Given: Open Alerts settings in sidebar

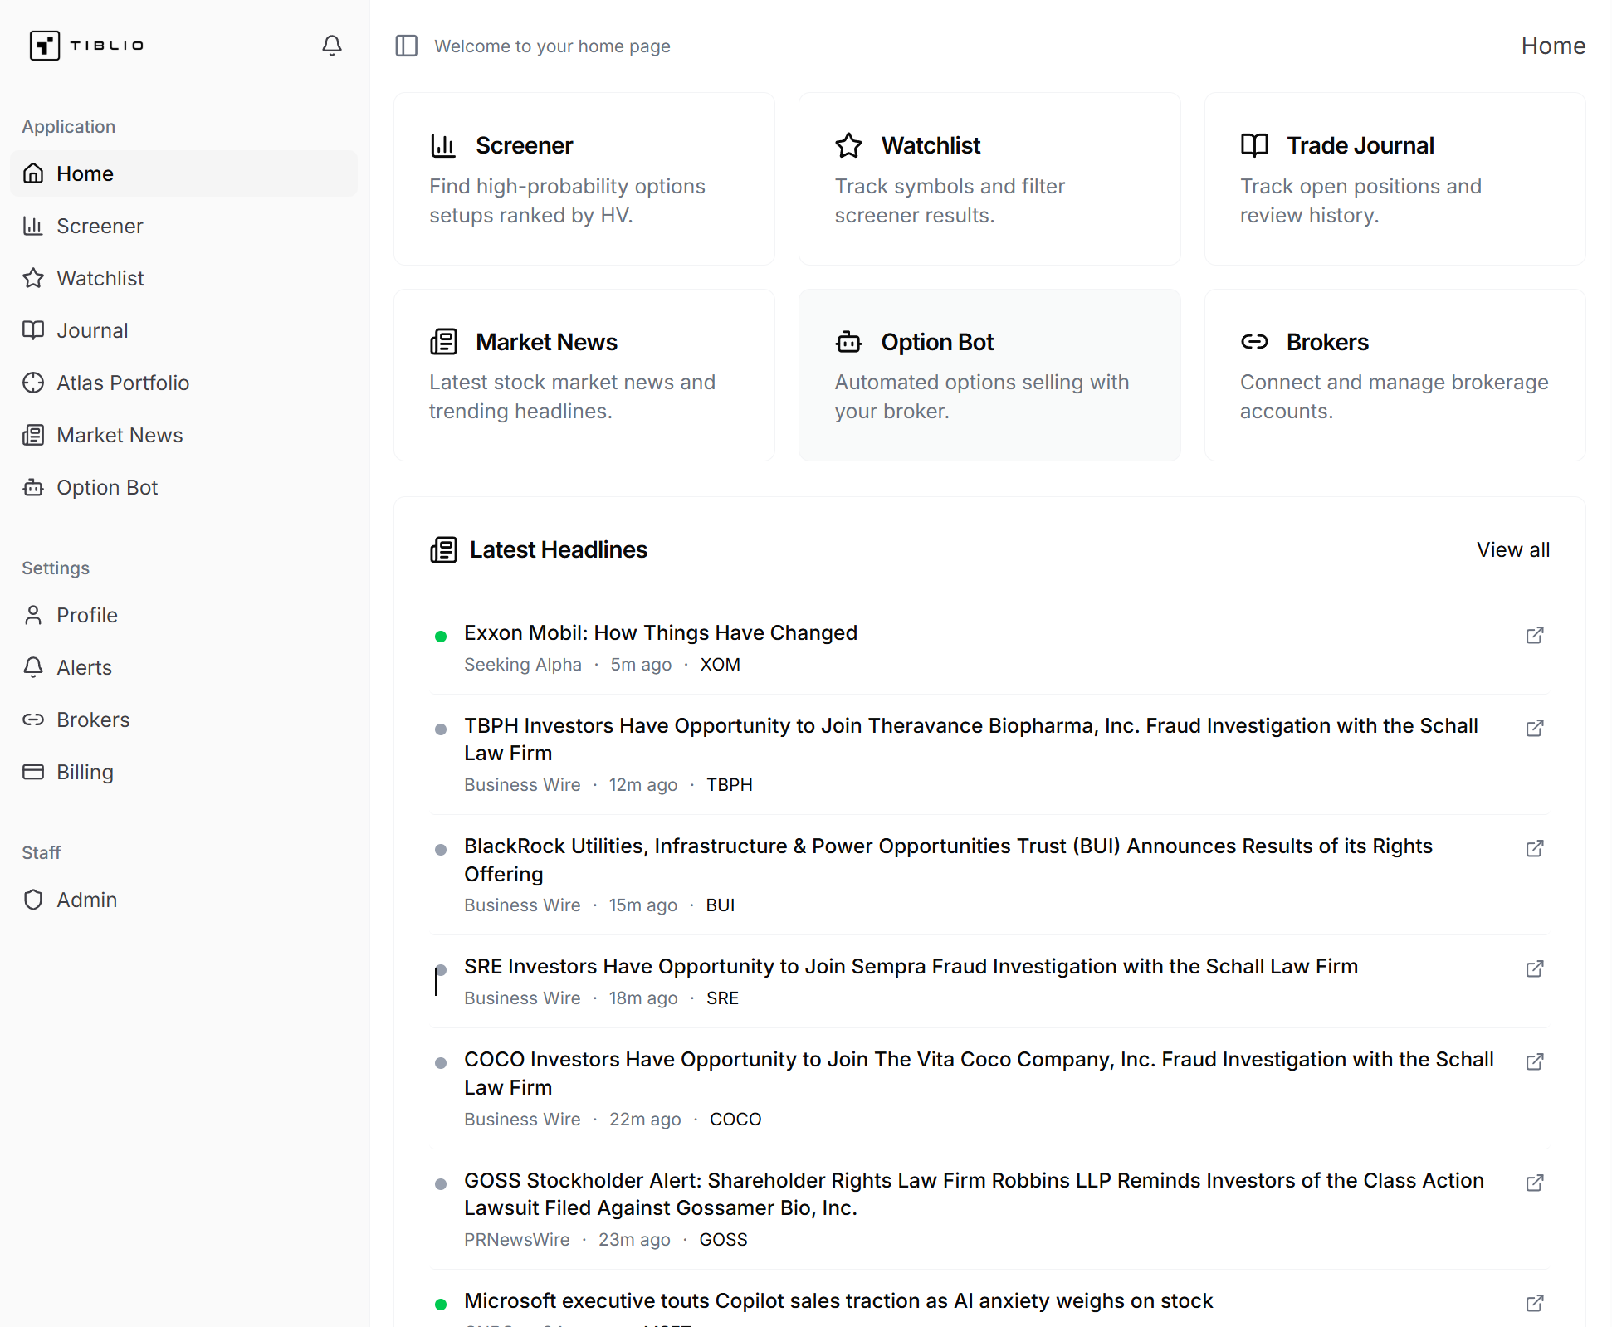Looking at the screenshot, I should [84, 667].
